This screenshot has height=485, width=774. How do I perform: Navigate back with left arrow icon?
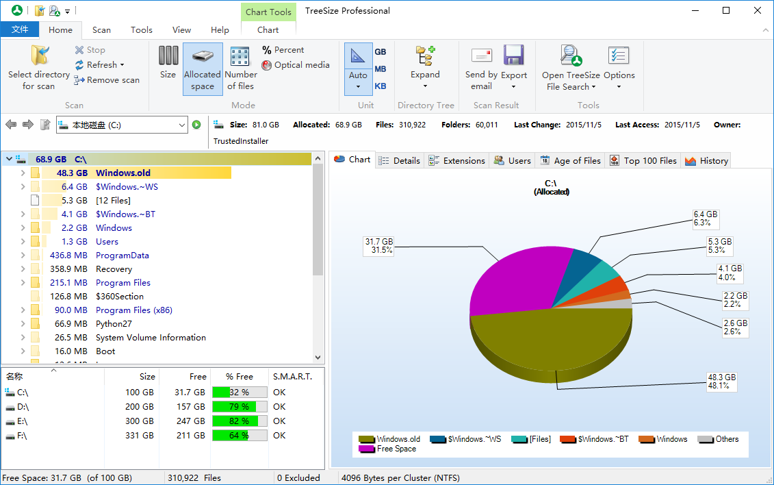[x=11, y=125]
